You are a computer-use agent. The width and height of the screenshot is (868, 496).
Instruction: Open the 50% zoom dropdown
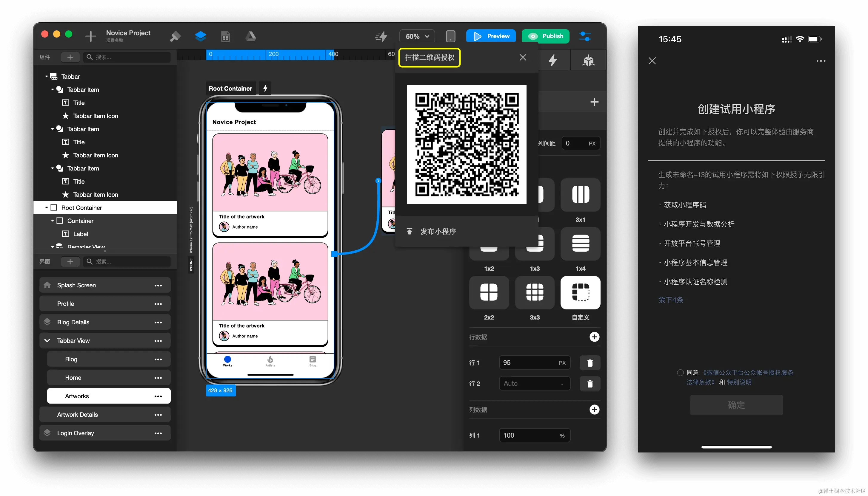pyautogui.click(x=417, y=36)
